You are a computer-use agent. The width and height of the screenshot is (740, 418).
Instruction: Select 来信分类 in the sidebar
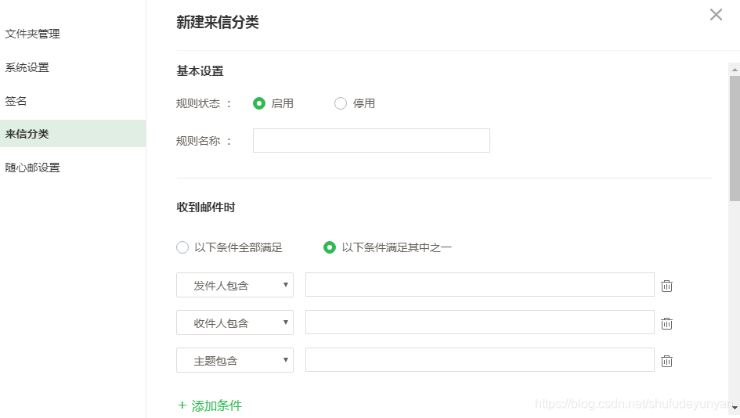[x=73, y=134]
